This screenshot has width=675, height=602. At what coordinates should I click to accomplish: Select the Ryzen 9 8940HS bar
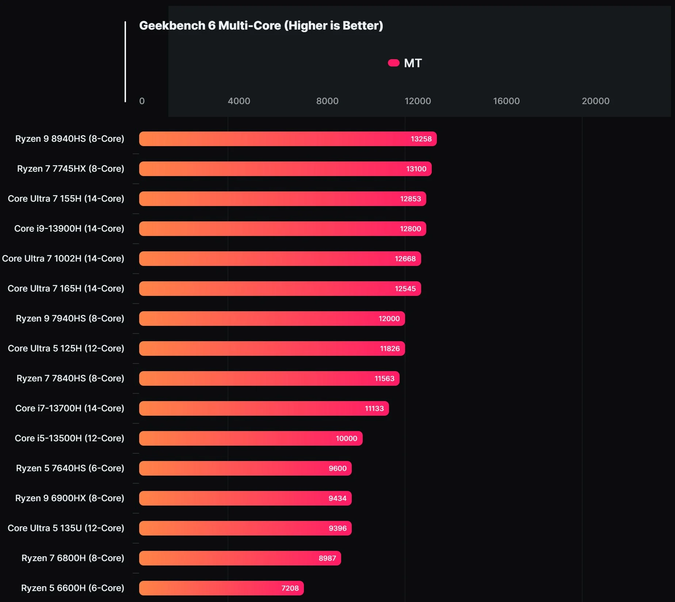(287, 139)
